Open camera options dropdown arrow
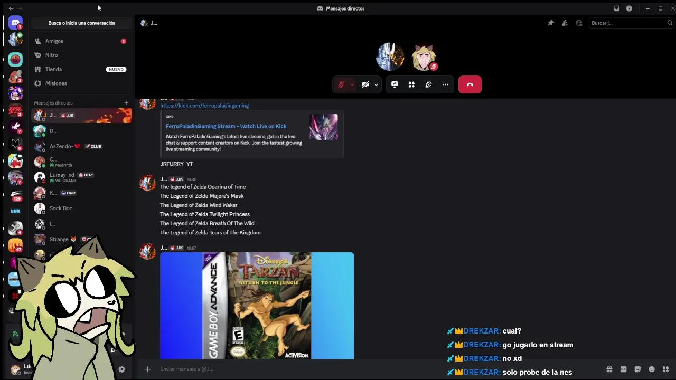This screenshot has height=380, width=676. pos(376,84)
